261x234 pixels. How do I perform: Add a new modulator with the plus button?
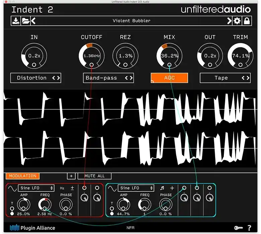click(x=71, y=176)
